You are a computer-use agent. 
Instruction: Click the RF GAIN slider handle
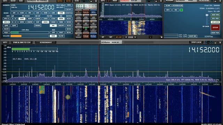coord(207,15)
